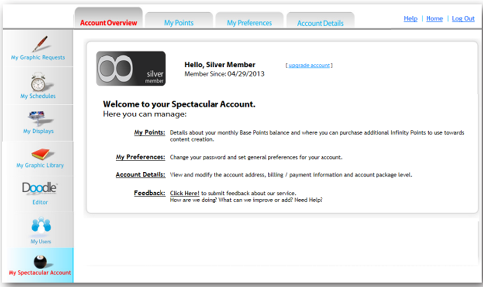Go to the Account Details tab
The height and width of the screenshot is (287, 483).
pos(320,23)
